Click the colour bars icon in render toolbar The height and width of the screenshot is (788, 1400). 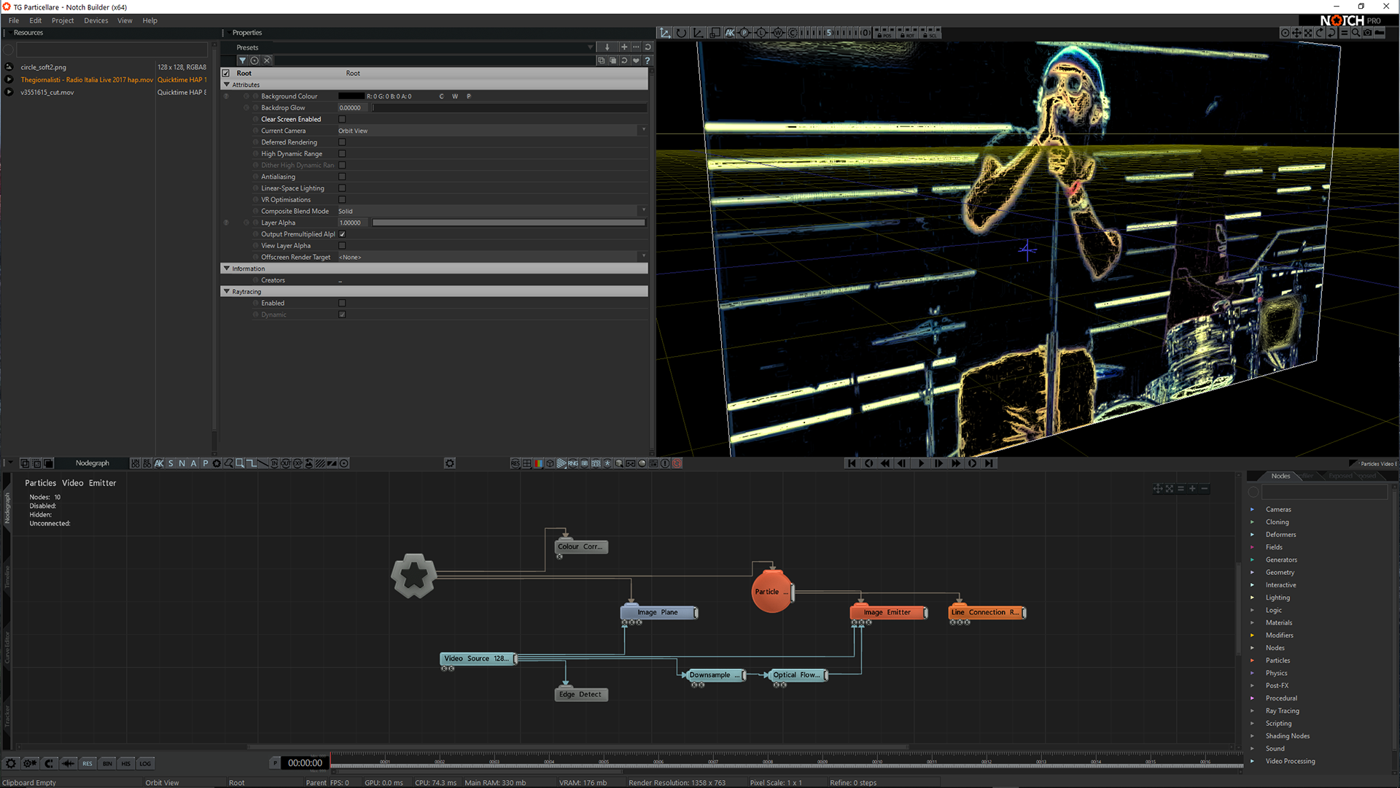538,463
